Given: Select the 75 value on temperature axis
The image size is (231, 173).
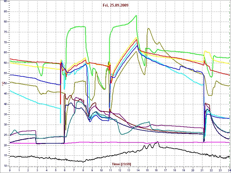Looking at the screenshot, I should tap(5, 32).
